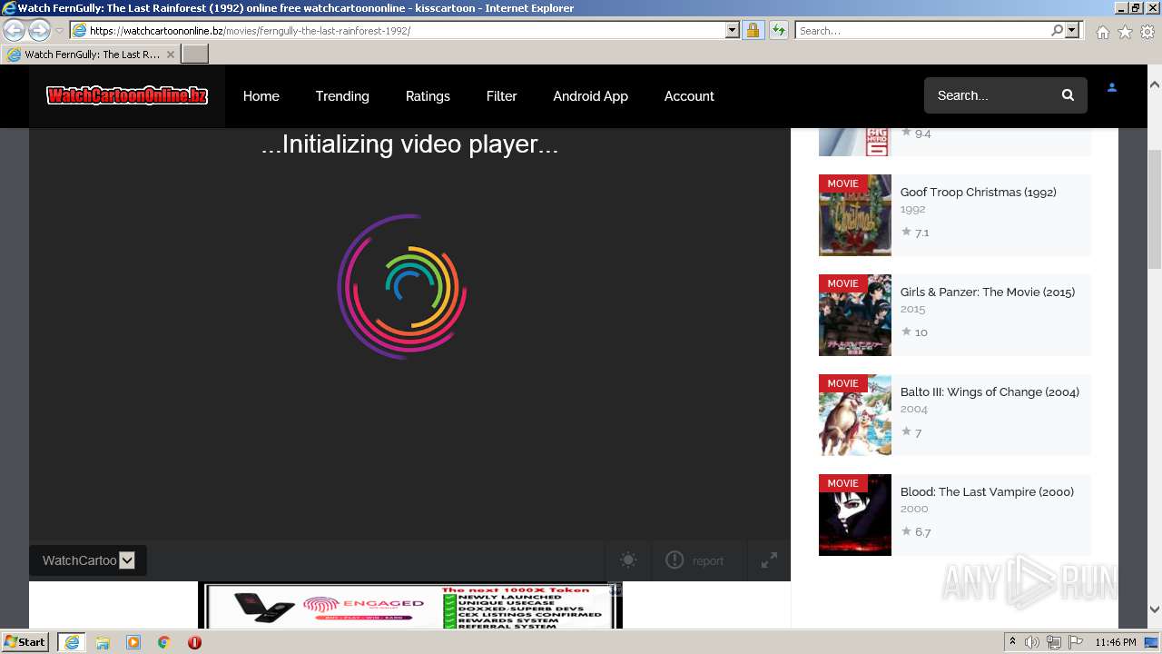The image size is (1162, 654).
Task: Click the expand fullscreen arrows icon
Action: (x=769, y=560)
